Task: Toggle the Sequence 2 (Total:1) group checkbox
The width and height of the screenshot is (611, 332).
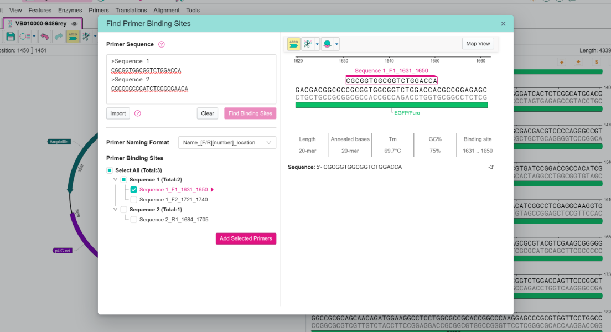Action: click(x=123, y=210)
